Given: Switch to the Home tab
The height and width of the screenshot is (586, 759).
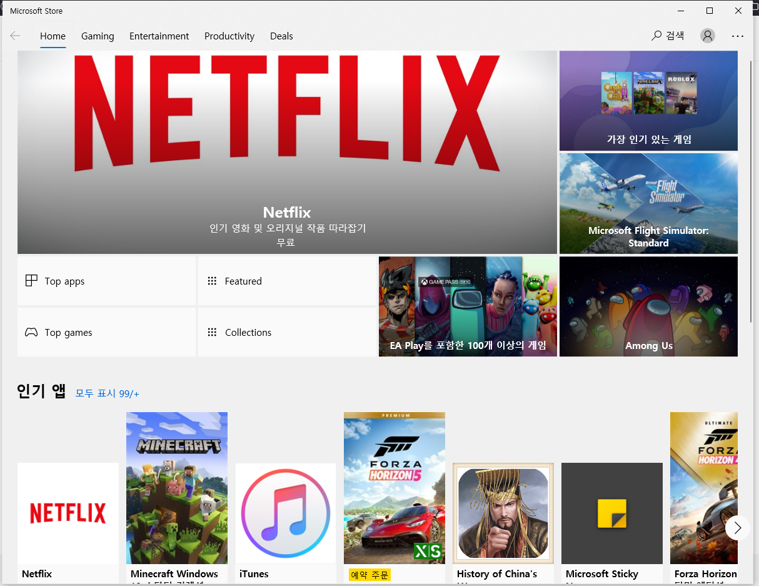Looking at the screenshot, I should click(53, 36).
